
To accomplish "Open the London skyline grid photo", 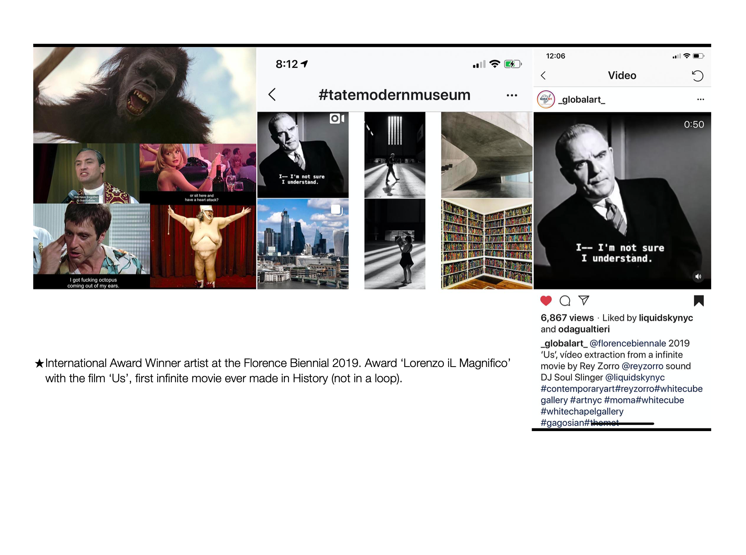I will tap(303, 244).
